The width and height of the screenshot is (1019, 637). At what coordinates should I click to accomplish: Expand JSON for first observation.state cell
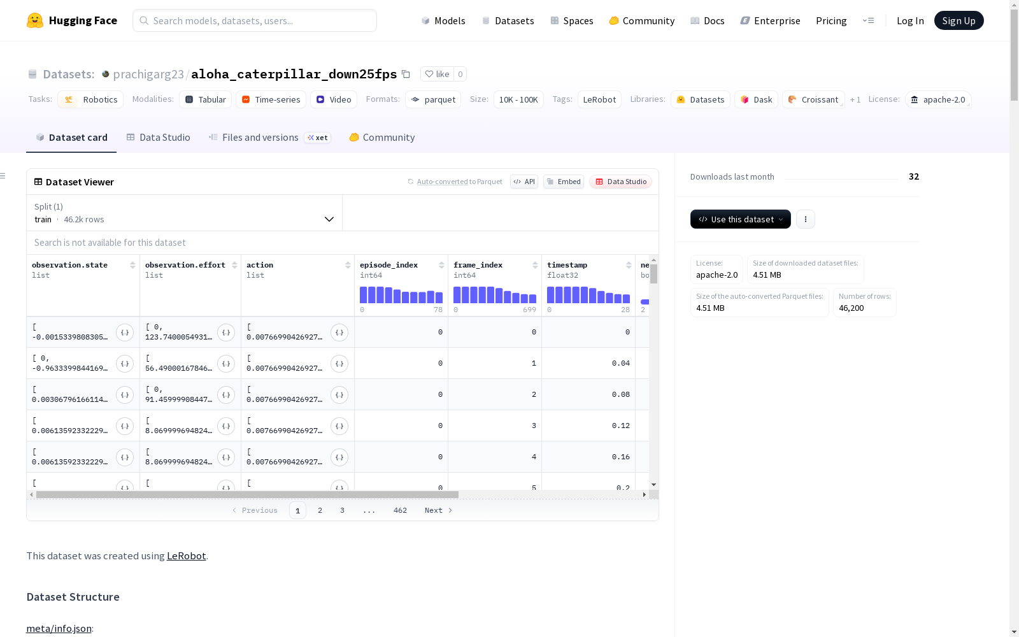(125, 332)
